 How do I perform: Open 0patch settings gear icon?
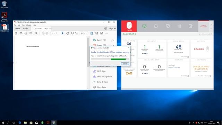tap(156, 26)
